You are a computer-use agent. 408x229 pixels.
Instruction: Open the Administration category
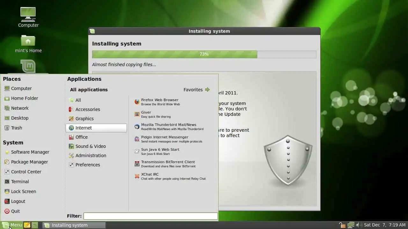[x=96, y=156]
